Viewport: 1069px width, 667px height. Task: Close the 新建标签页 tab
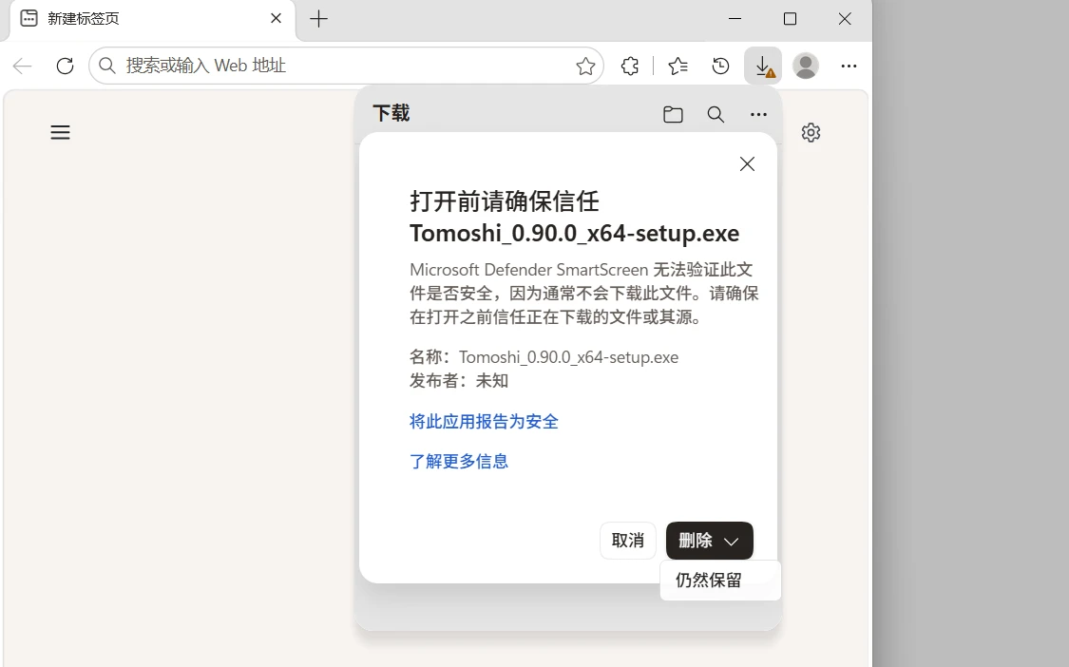(x=277, y=18)
